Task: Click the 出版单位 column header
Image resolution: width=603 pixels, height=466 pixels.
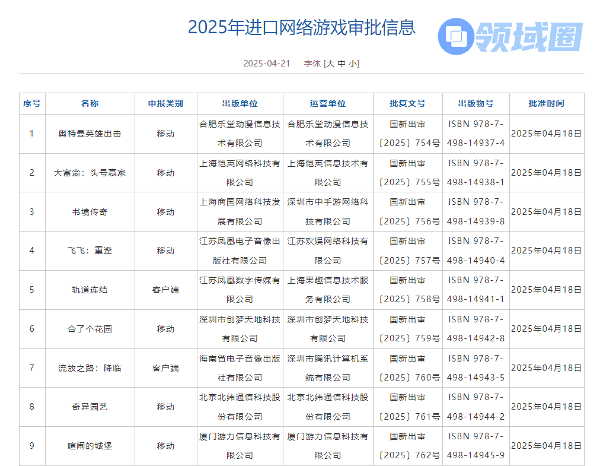Action: point(240,103)
